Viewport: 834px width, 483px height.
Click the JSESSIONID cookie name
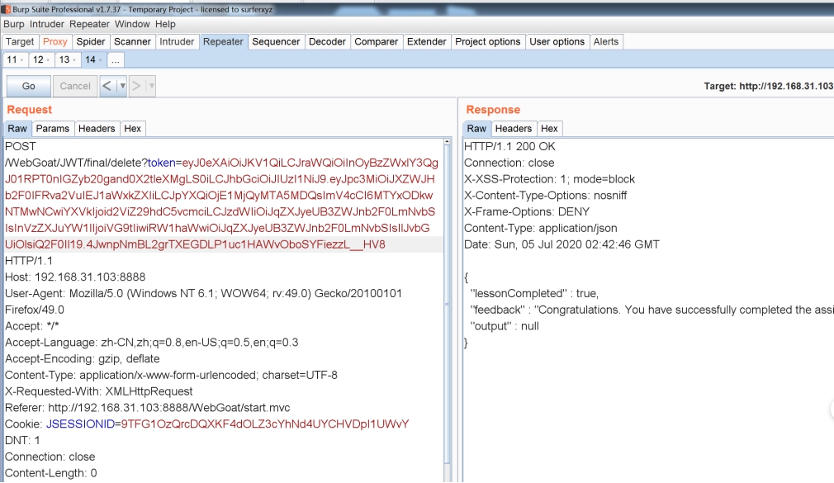[x=80, y=424]
